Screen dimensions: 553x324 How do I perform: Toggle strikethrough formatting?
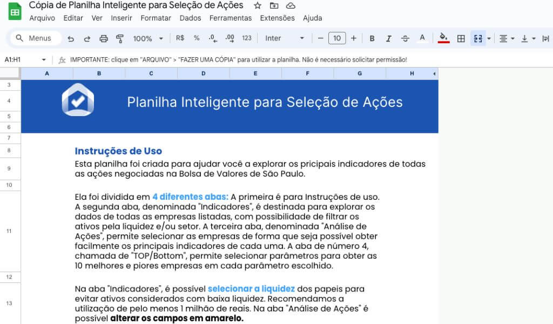tap(405, 38)
